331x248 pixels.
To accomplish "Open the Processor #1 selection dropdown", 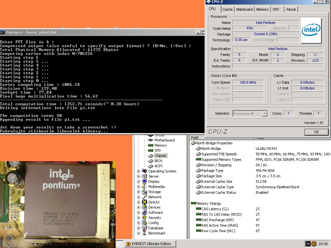I will click(x=264, y=114).
